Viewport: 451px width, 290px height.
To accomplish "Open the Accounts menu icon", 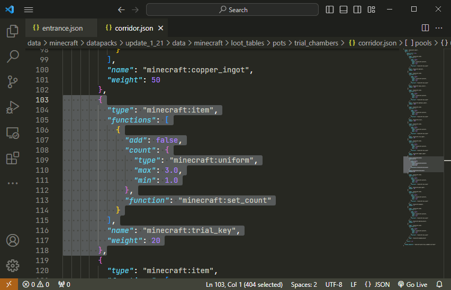I will (x=13, y=240).
